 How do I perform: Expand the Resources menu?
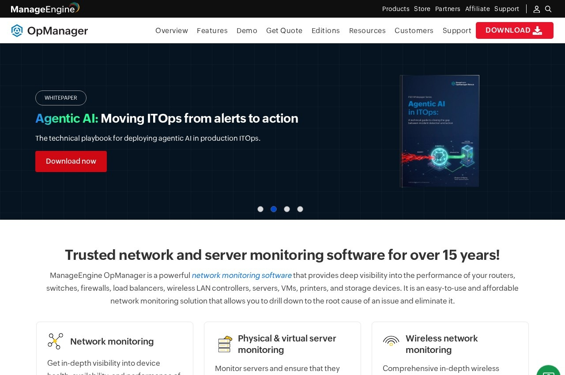367,30
